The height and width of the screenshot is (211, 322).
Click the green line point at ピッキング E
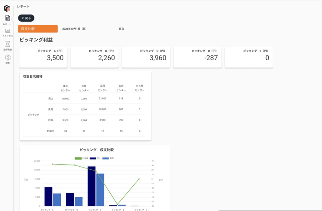[x=139, y=179]
